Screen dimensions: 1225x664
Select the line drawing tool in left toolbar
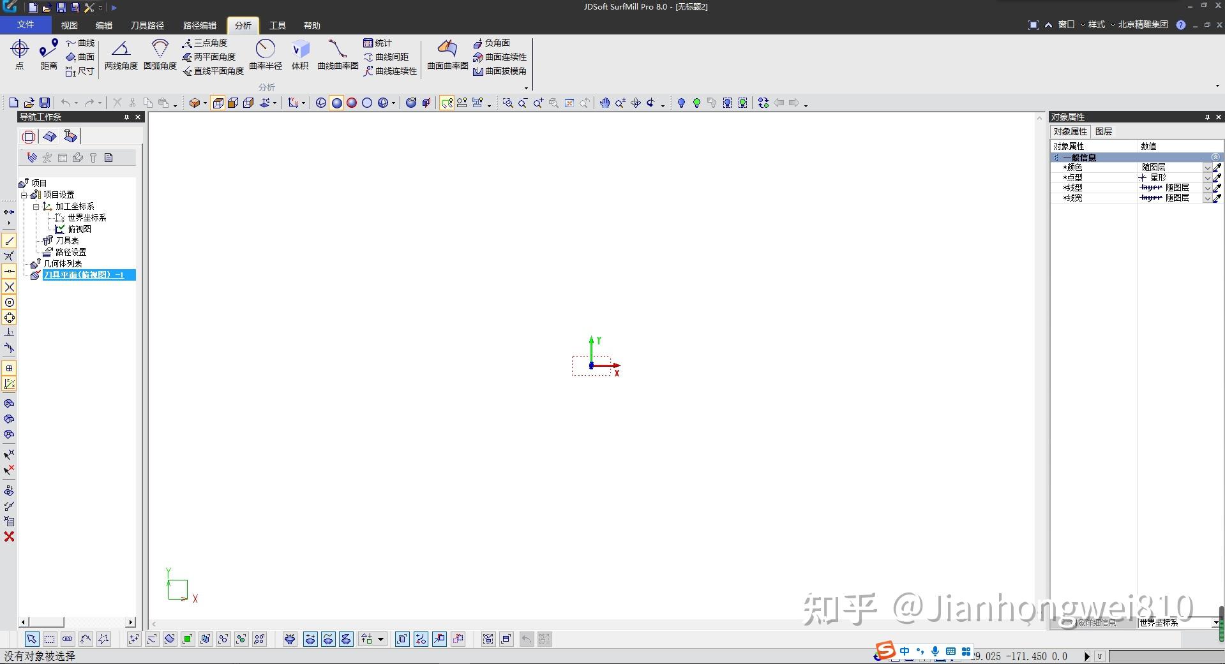pyautogui.click(x=9, y=241)
